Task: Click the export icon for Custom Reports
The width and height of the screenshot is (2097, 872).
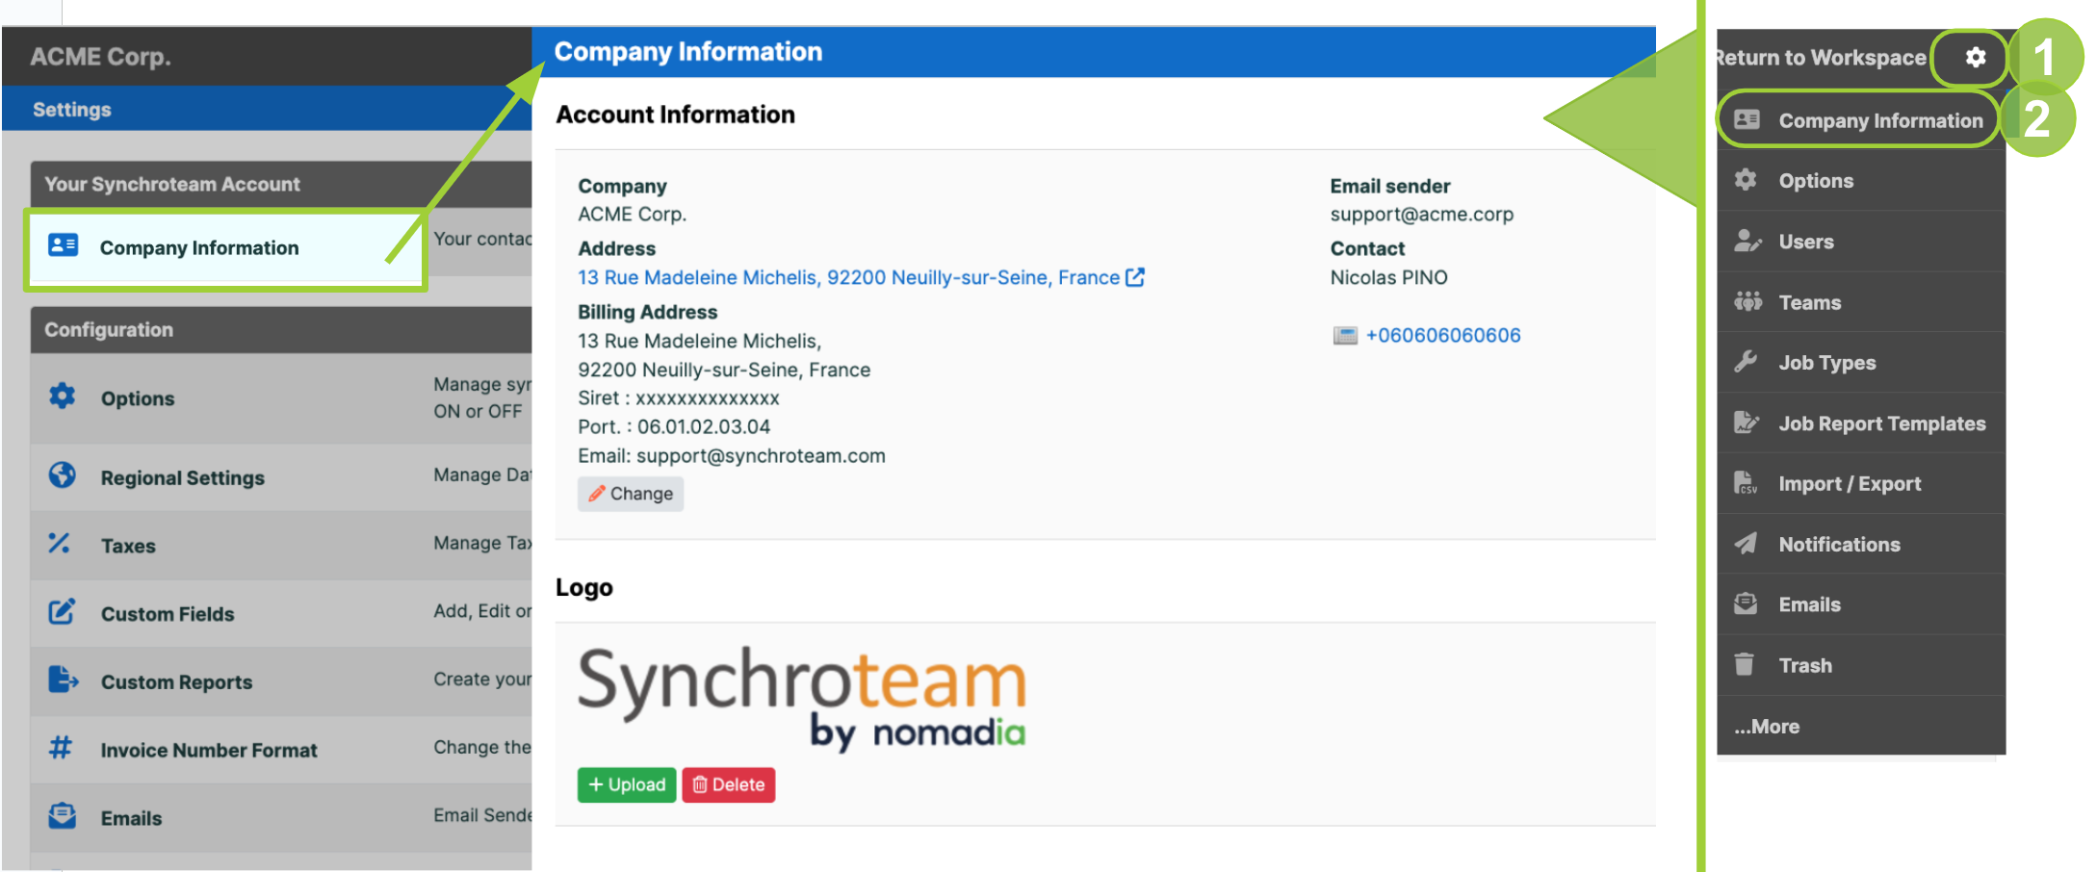Action: 64,680
